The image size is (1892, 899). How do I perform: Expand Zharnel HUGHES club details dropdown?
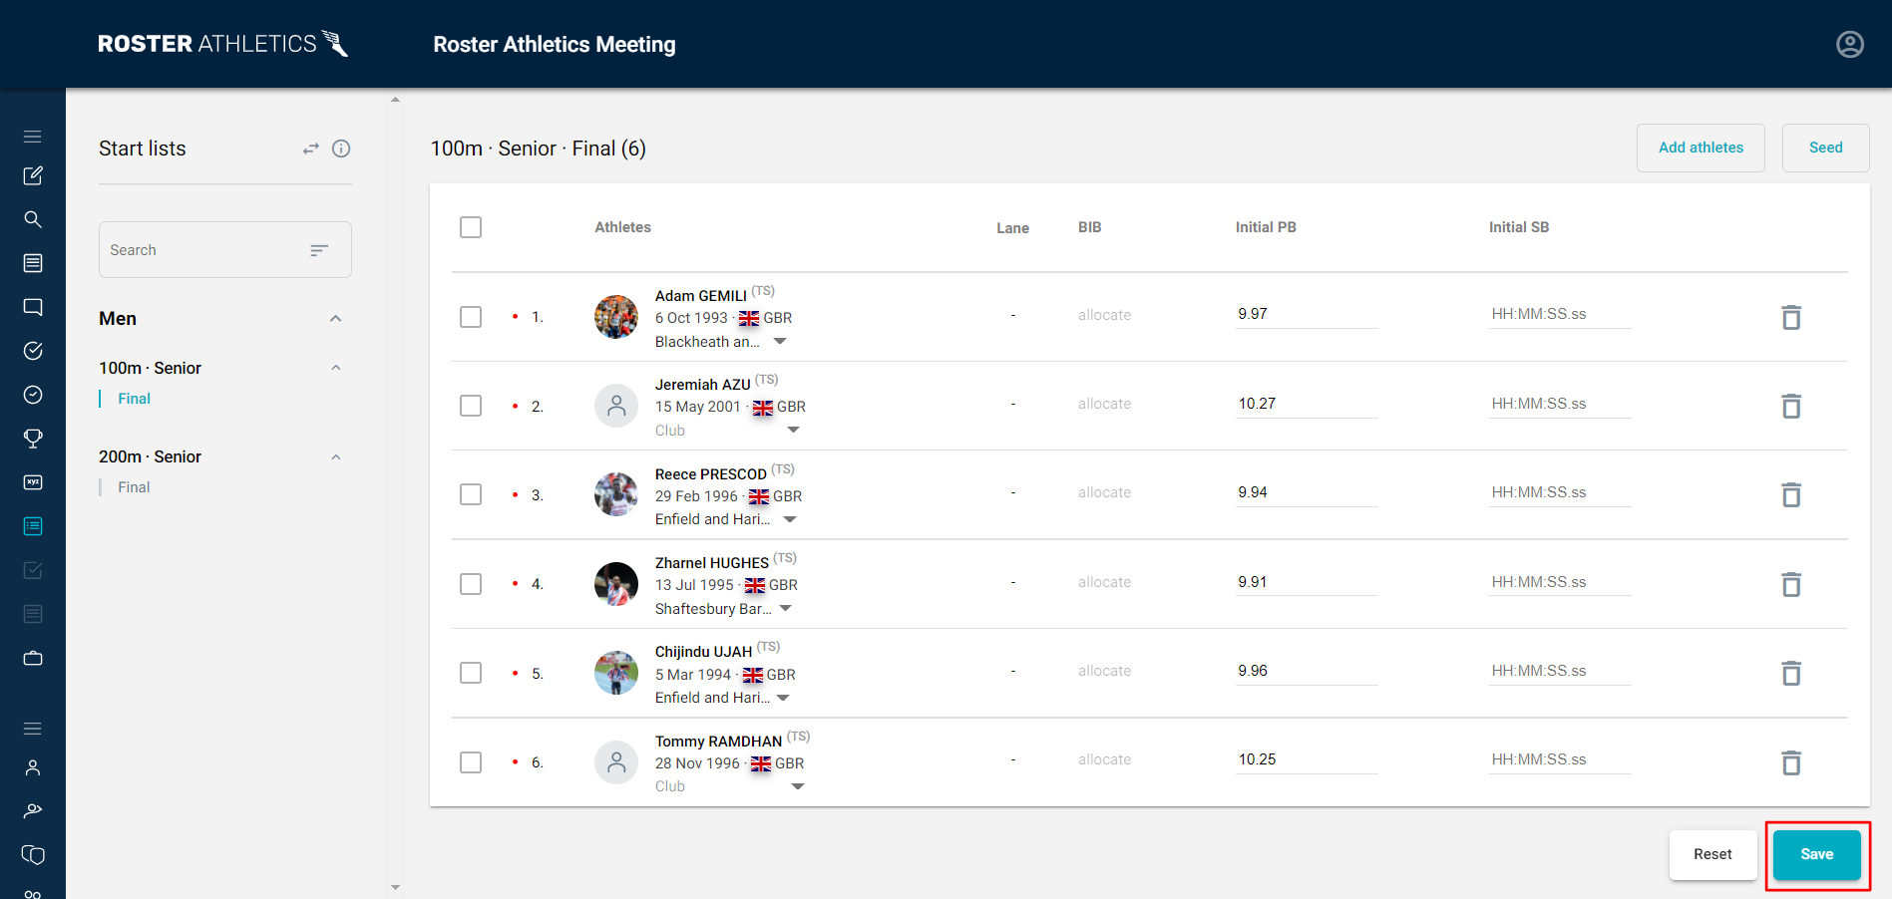tap(786, 608)
